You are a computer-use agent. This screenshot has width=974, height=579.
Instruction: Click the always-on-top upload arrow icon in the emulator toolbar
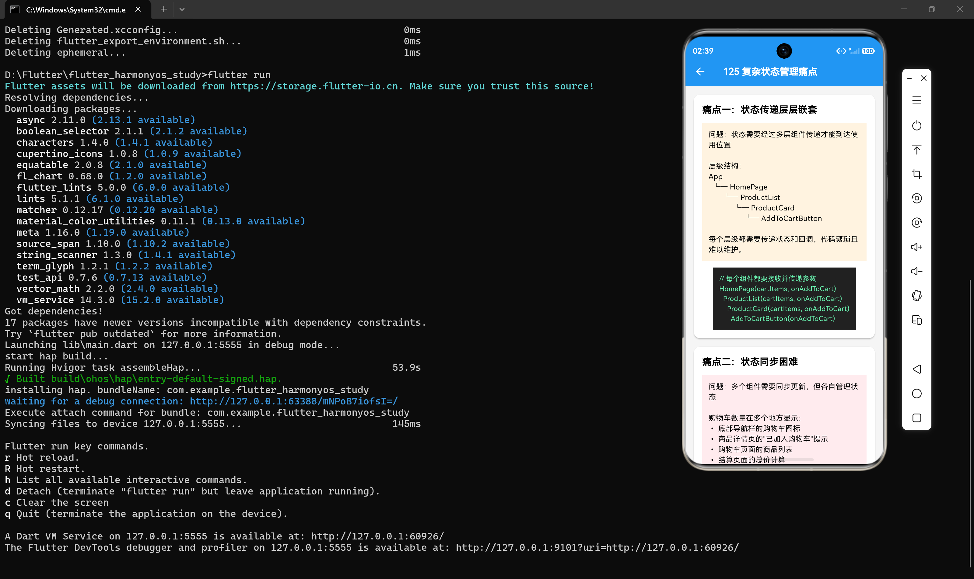[916, 149]
